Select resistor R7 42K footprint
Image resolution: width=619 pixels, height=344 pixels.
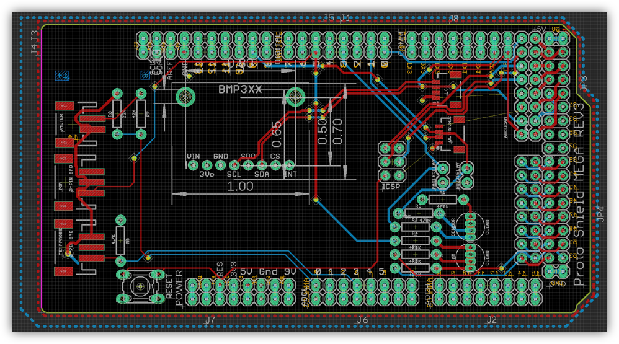click(141, 113)
